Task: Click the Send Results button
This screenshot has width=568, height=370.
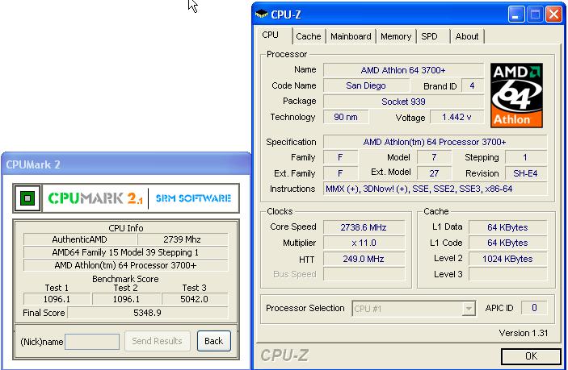Action: click(158, 341)
